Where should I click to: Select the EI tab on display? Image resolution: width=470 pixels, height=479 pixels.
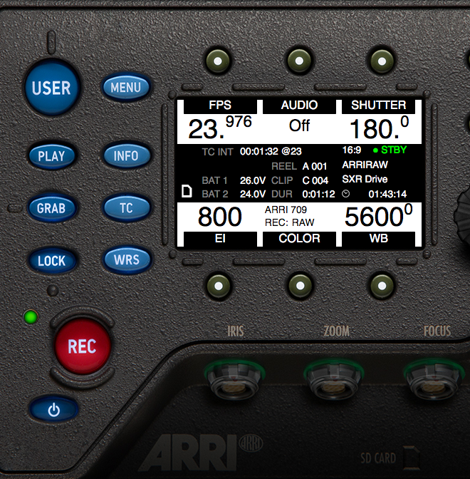coord(220,239)
